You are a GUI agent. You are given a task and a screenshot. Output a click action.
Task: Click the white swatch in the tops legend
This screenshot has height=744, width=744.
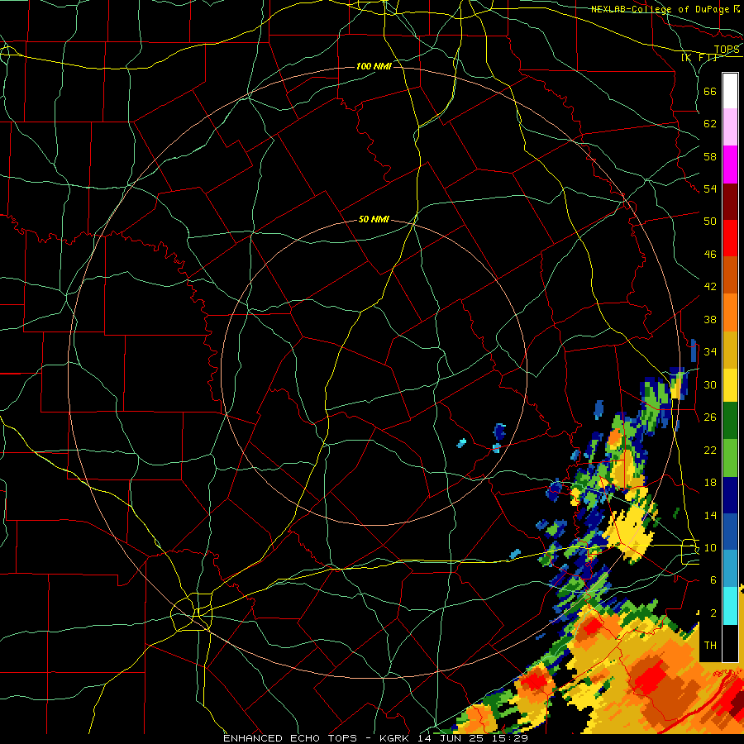click(730, 91)
